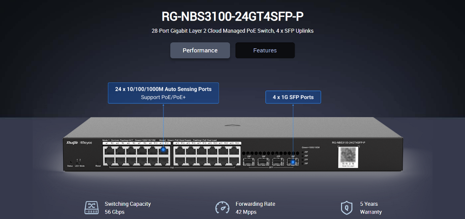
Task: Click the Ruijie Reyee logo on the switch
Action: [79, 143]
